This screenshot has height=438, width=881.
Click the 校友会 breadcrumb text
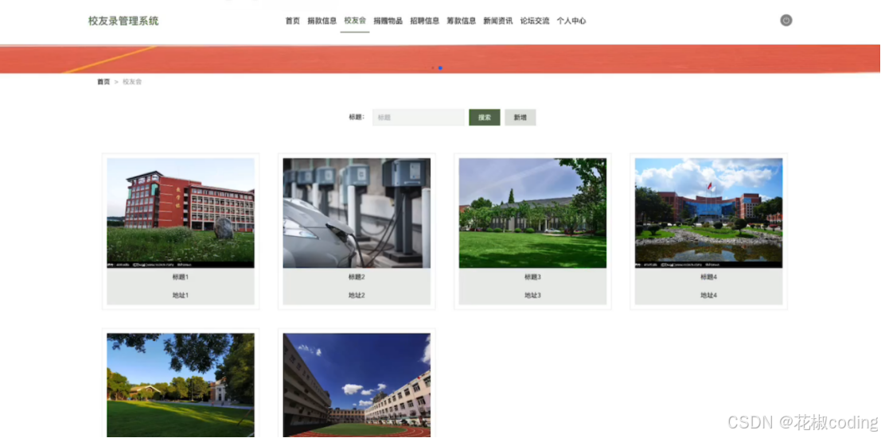click(132, 81)
